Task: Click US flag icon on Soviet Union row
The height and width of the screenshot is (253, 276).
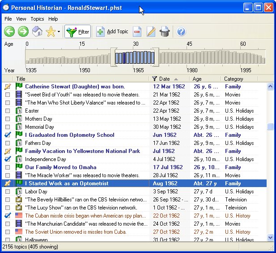Action: [19, 231]
